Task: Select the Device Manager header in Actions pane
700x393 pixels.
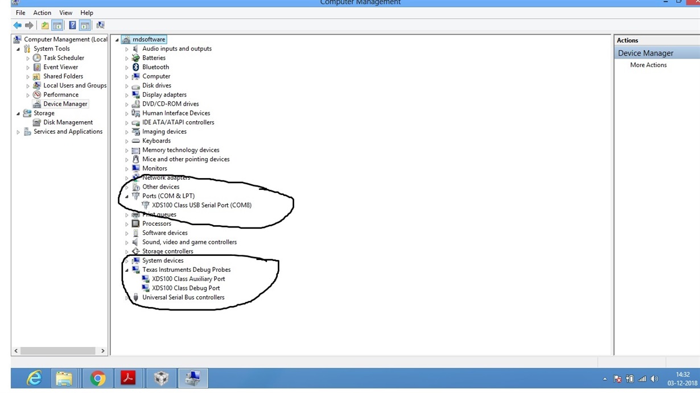Action: click(x=657, y=53)
